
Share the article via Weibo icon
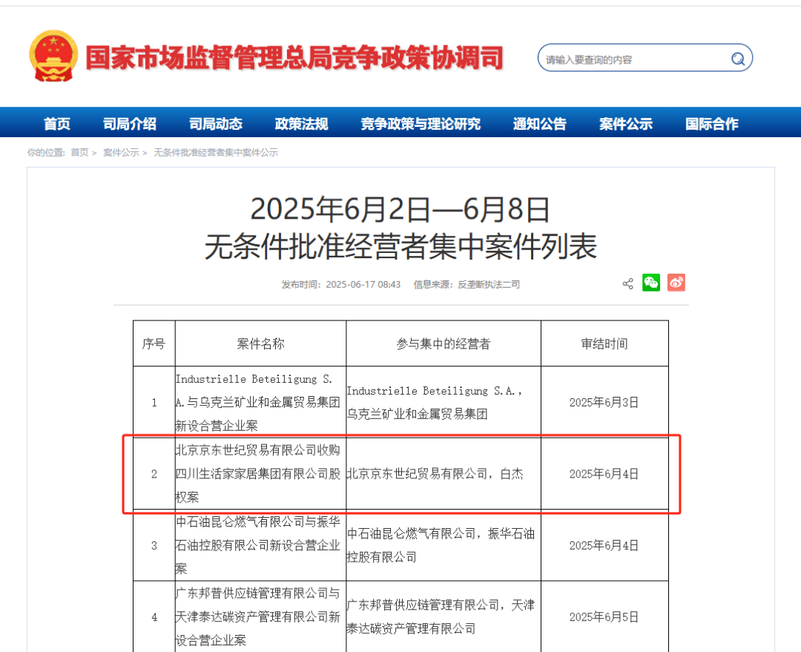[x=676, y=283]
